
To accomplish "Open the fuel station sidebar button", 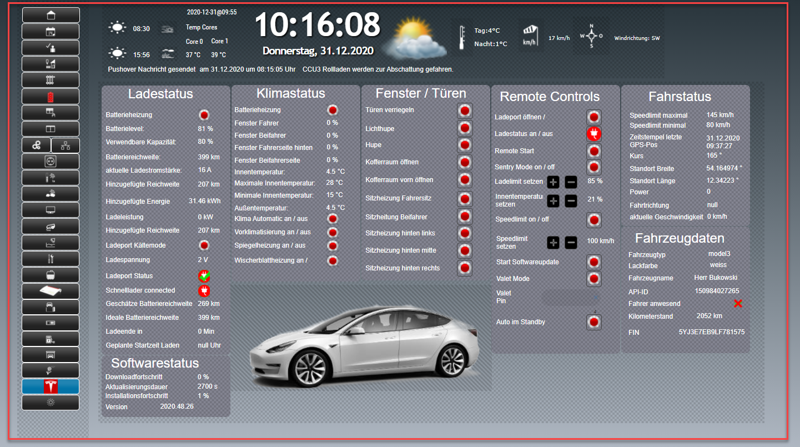I will pos(51,338).
